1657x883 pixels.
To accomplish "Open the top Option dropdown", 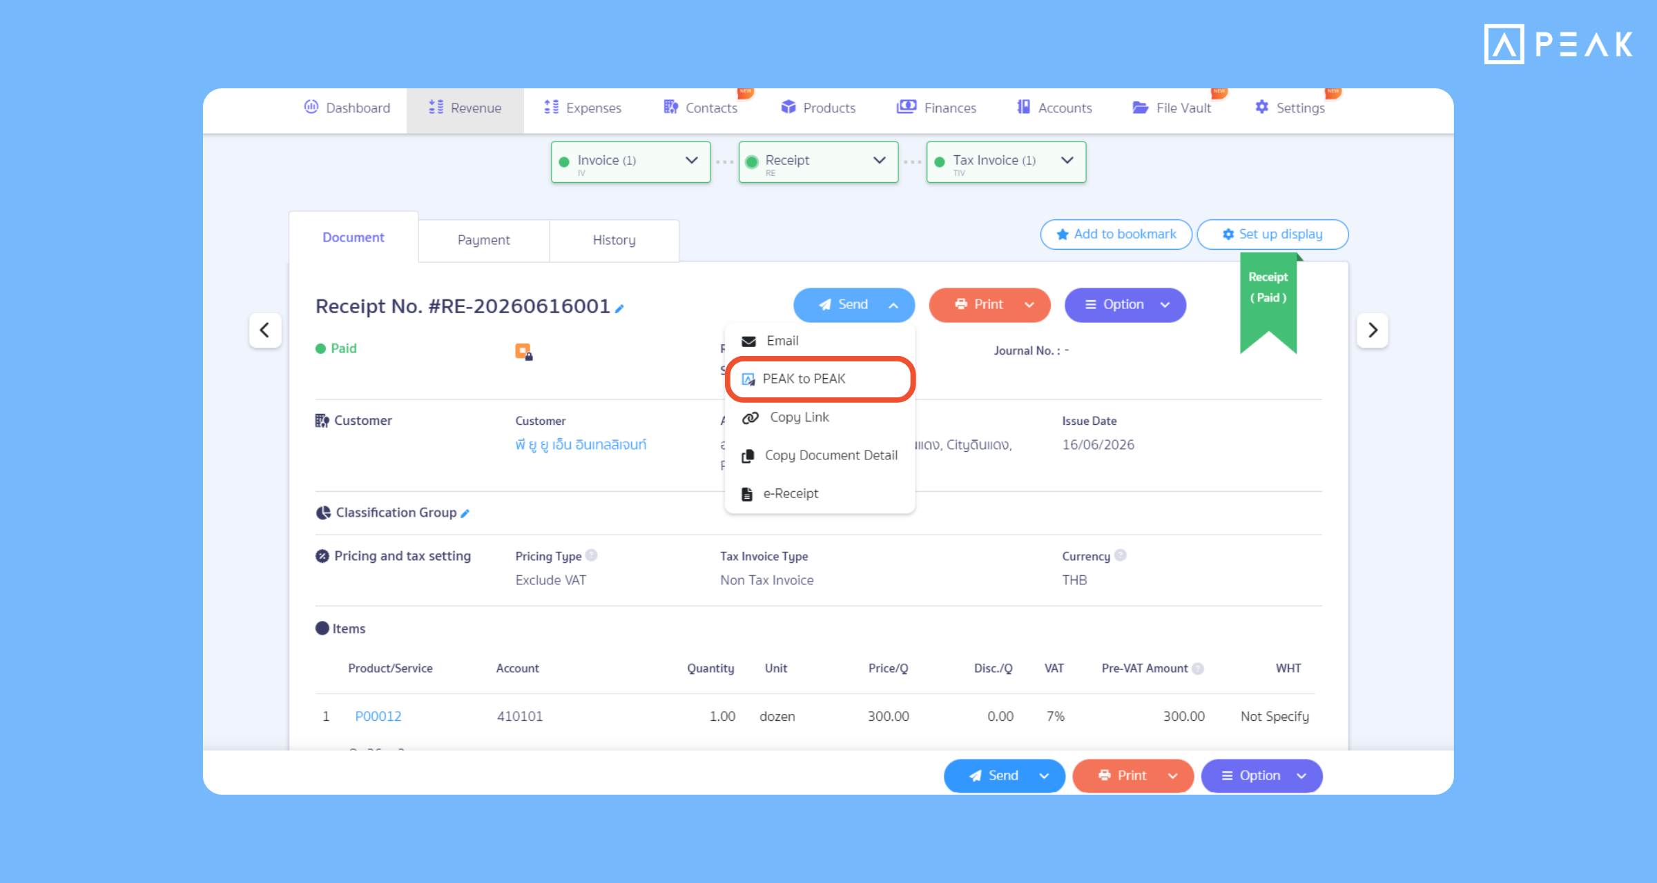I will click(1125, 305).
